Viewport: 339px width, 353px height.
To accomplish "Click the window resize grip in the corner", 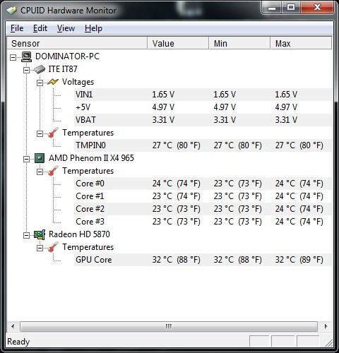I will [x=328, y=342].
